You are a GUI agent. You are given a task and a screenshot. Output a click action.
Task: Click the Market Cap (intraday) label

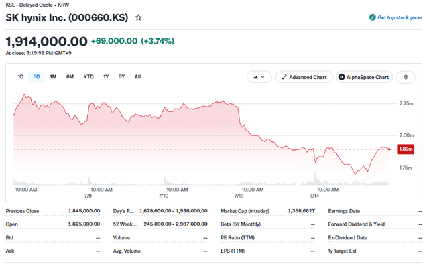coord(245,211)
